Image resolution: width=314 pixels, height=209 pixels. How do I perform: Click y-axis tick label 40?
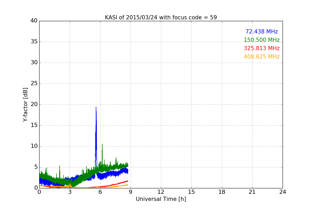point(34,21)
